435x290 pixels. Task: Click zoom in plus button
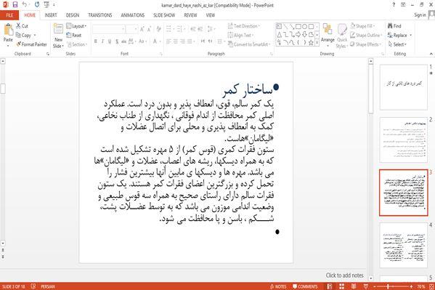(411, 286)
